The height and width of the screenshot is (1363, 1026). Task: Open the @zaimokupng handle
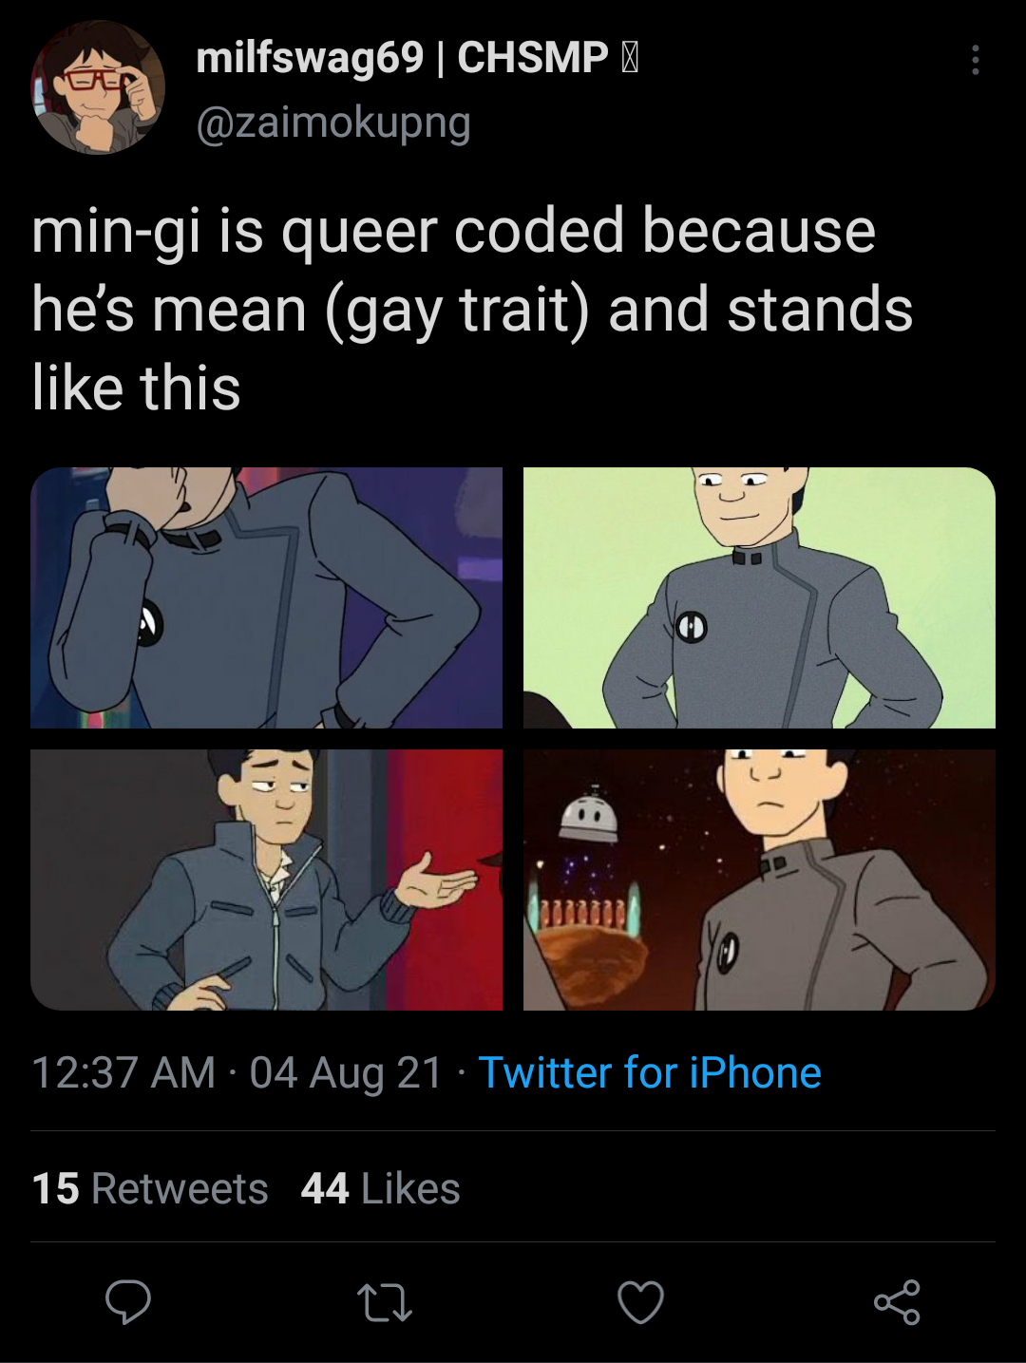tap(333, 123)
